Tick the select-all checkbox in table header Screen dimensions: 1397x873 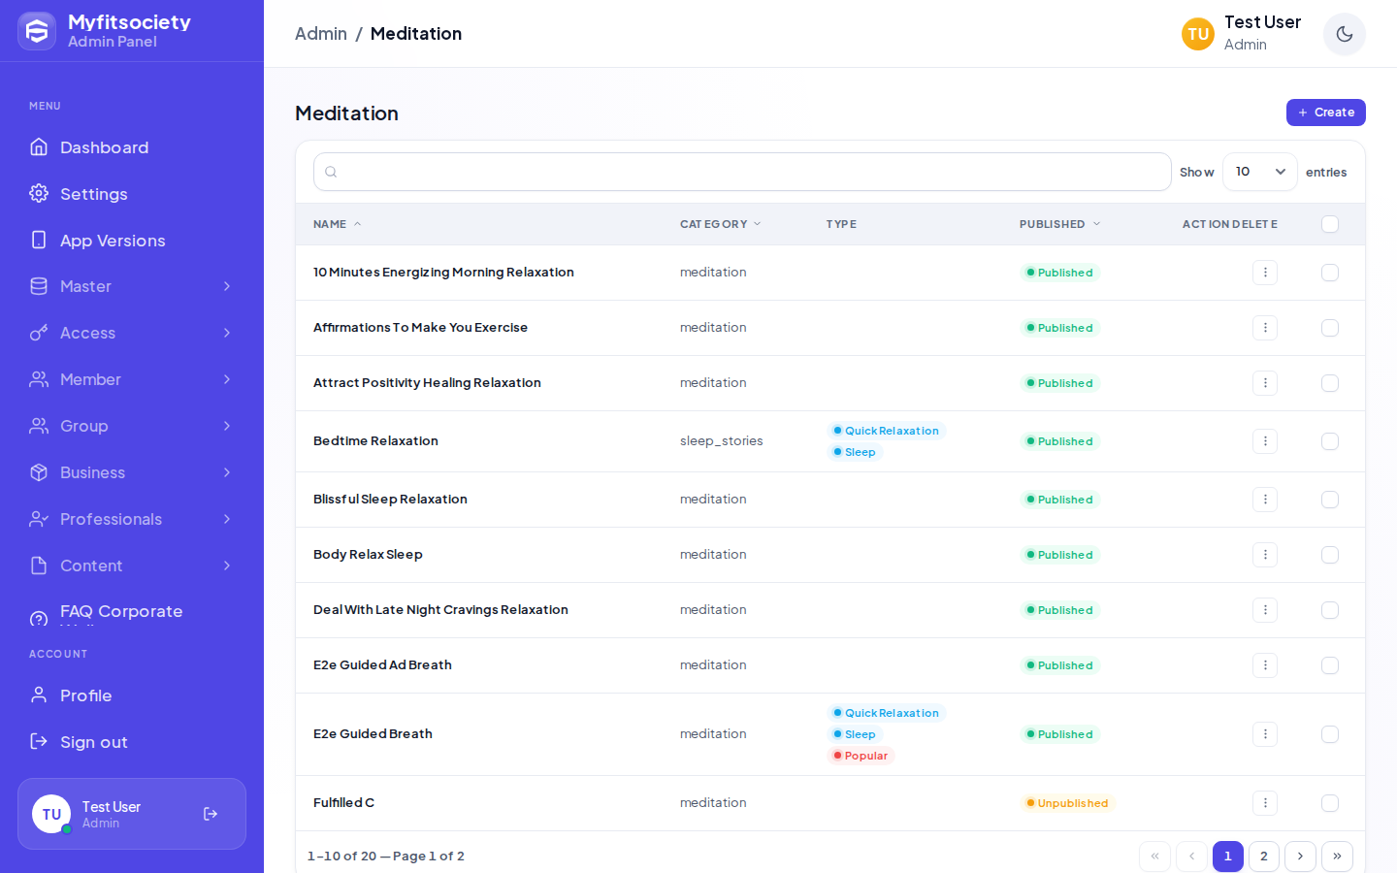click(x=1330, y=224)
